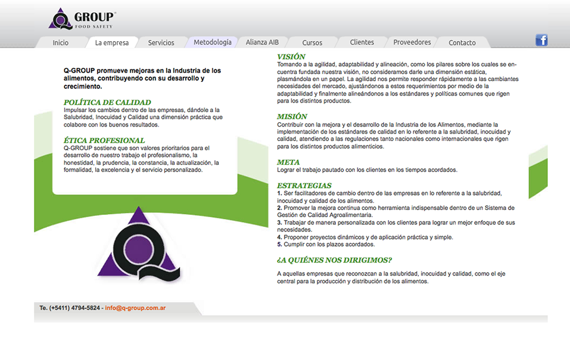570x346 pixels.
Task: View the Cursos tab
Action: (312, 42)
